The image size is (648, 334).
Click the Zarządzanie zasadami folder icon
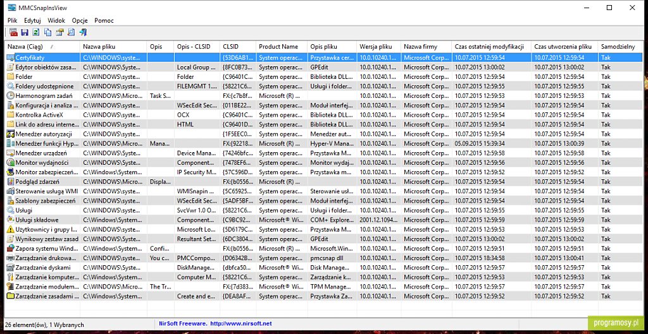tap(10, 296)
